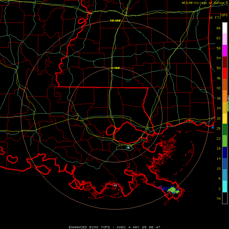
Task: Click the magenta legend swatch
Action: pyautogui.click(x=225, y=51)
